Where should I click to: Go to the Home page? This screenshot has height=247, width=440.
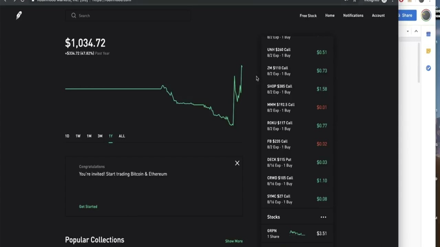(330, 15)
